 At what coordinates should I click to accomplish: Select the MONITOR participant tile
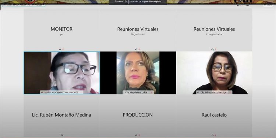pos(61,30)
